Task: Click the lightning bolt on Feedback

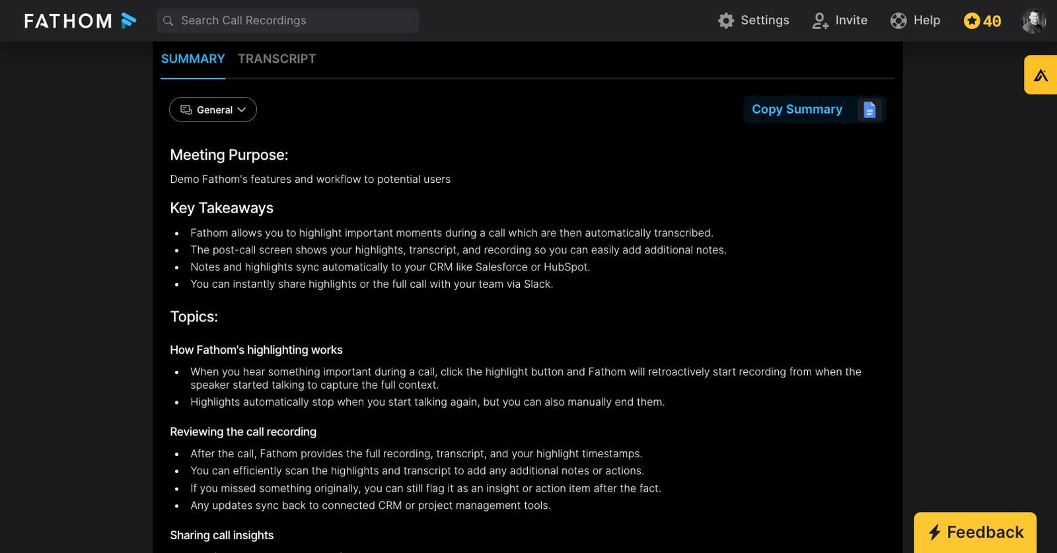Action: [934, 532]
